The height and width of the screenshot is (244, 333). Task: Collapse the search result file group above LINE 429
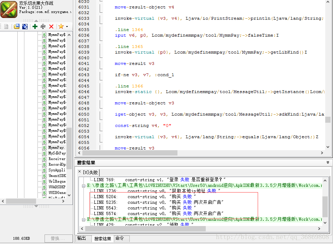point(84,220)
